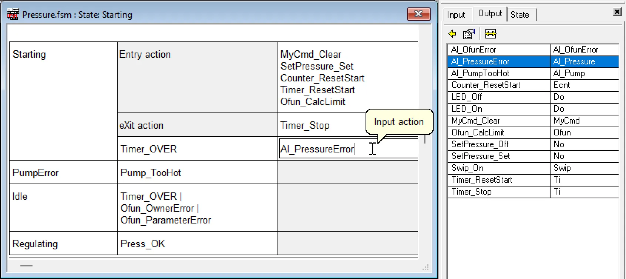
Task: Click the Swip value cell
Action: [x=585, y=168]
